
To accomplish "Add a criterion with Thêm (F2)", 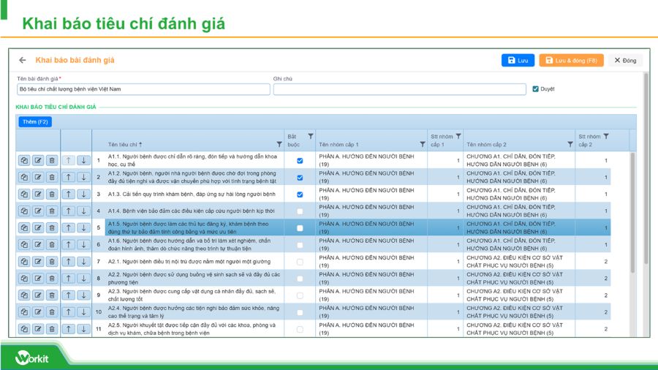I will click(x=35, y=121).
